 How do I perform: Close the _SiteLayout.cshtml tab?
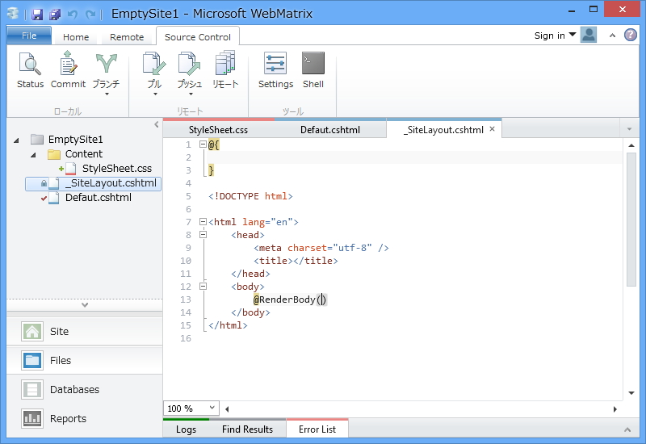pos(492,129)
